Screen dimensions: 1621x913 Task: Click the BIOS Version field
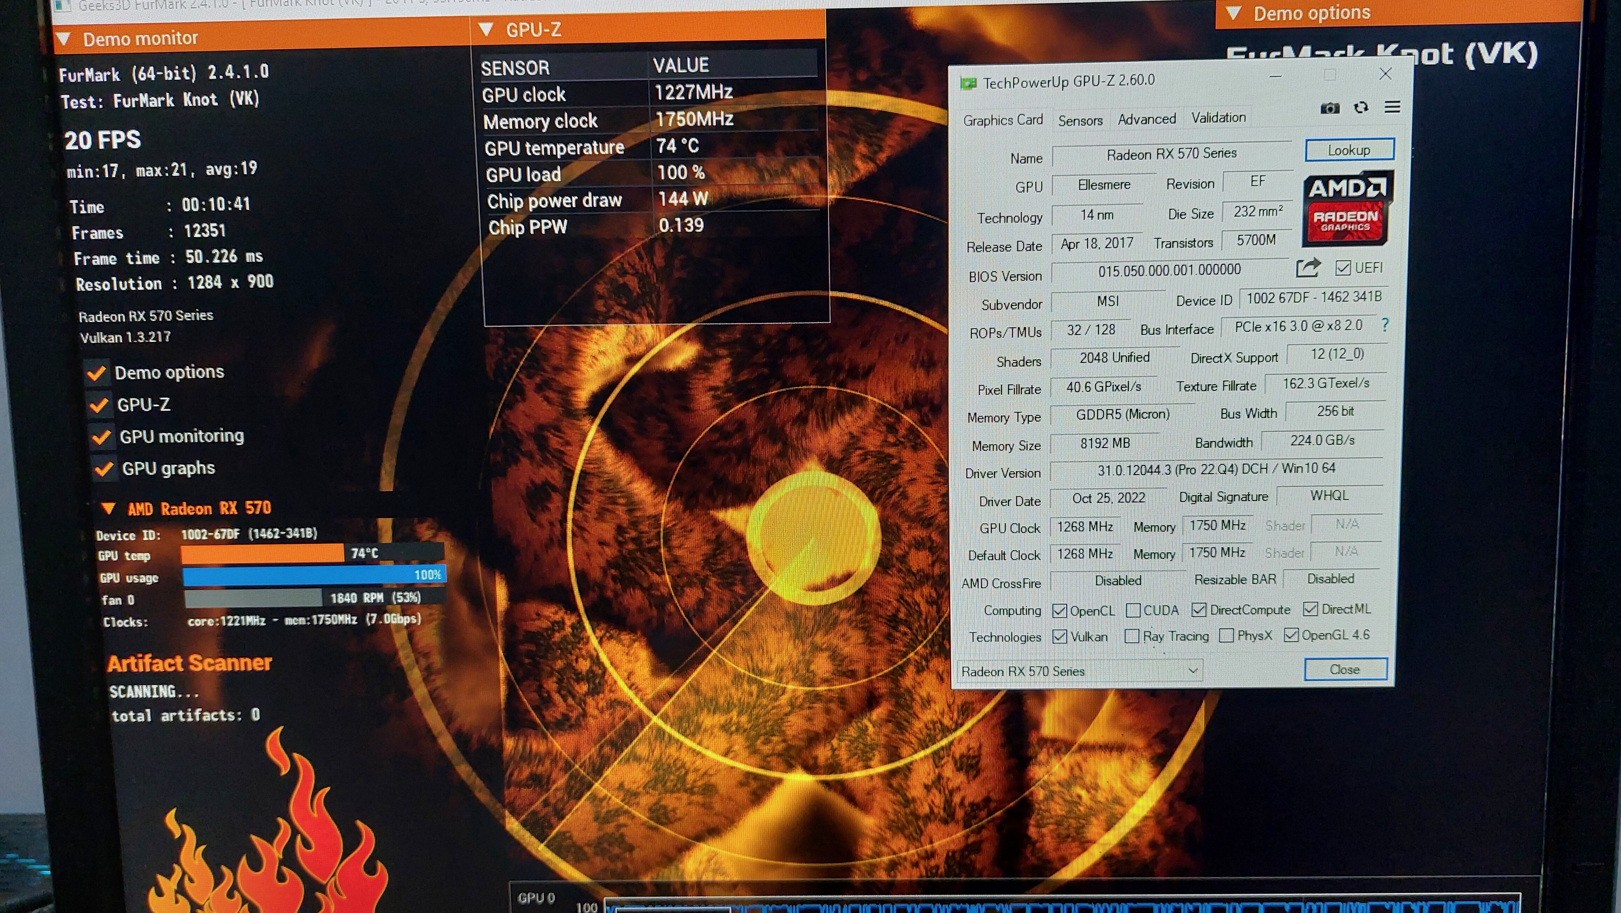1169,271
